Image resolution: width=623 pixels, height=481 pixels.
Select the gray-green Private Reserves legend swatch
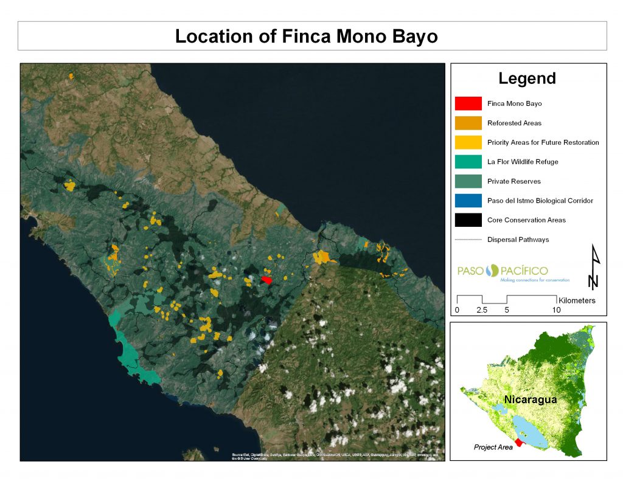click(x=468, y=181)
